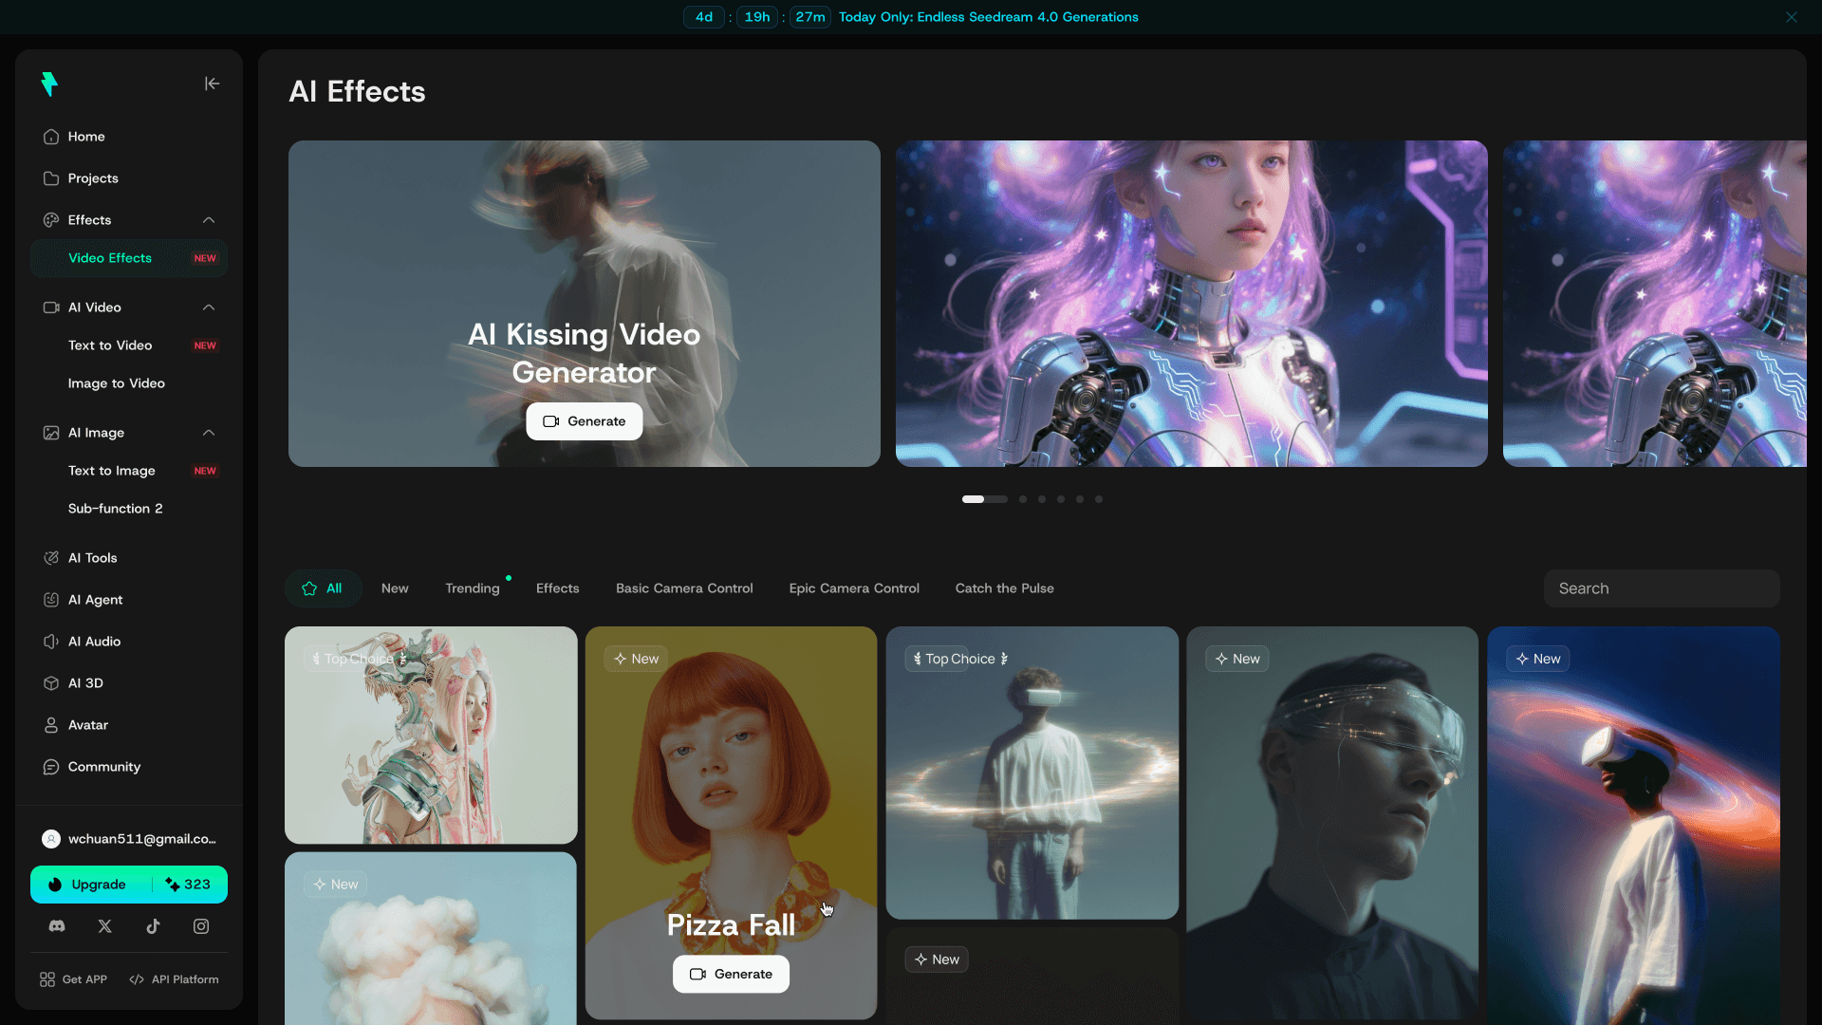The image size is (1822, 1025).
Task: Select the All filter tab
Action: point(323,588)
